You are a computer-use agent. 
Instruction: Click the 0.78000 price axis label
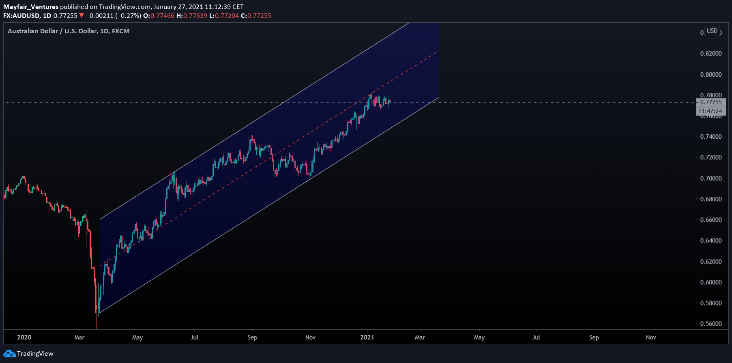coord(711,95)
